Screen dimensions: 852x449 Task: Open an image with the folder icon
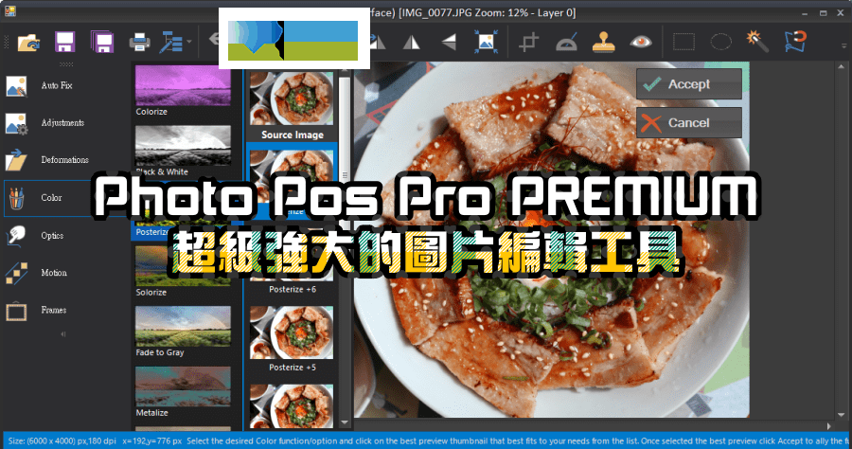click(28, 42)
